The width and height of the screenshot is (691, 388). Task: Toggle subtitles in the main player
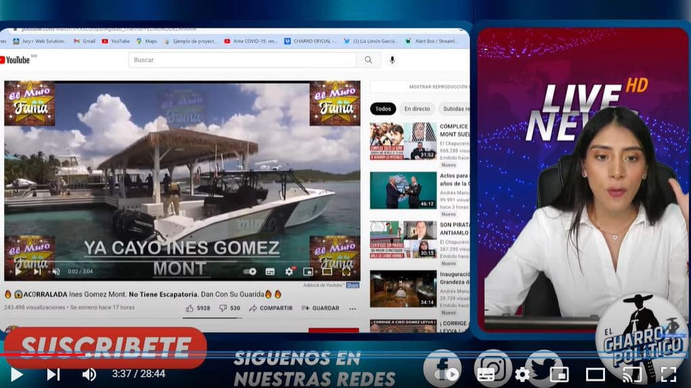tap(486, 374)
